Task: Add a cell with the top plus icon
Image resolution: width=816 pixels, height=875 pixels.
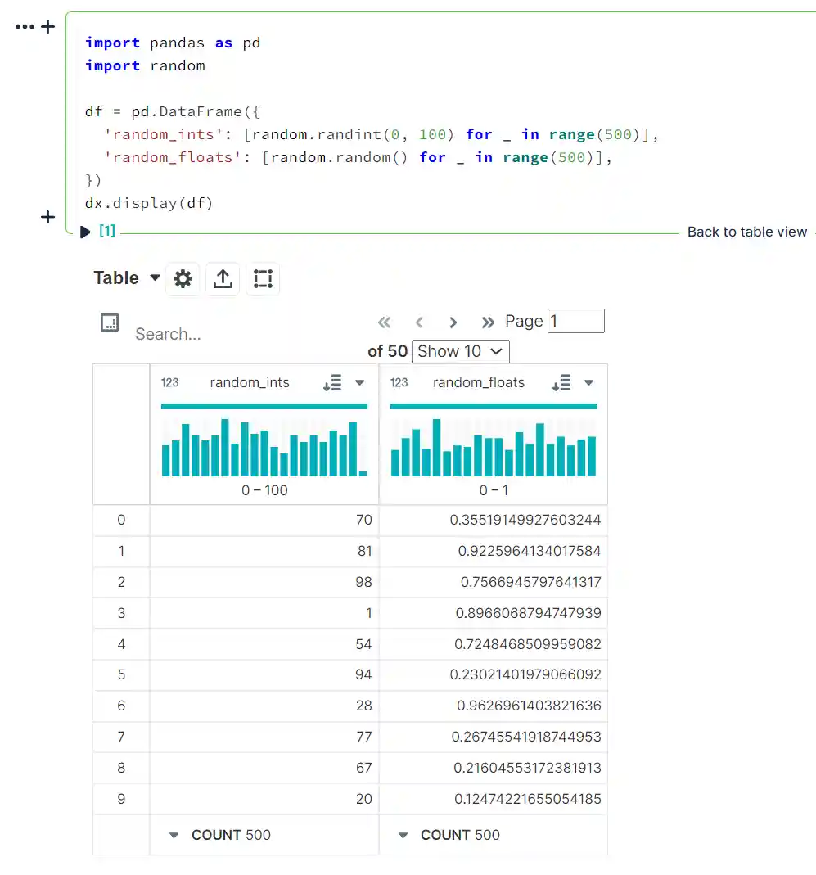Action: 48,27
